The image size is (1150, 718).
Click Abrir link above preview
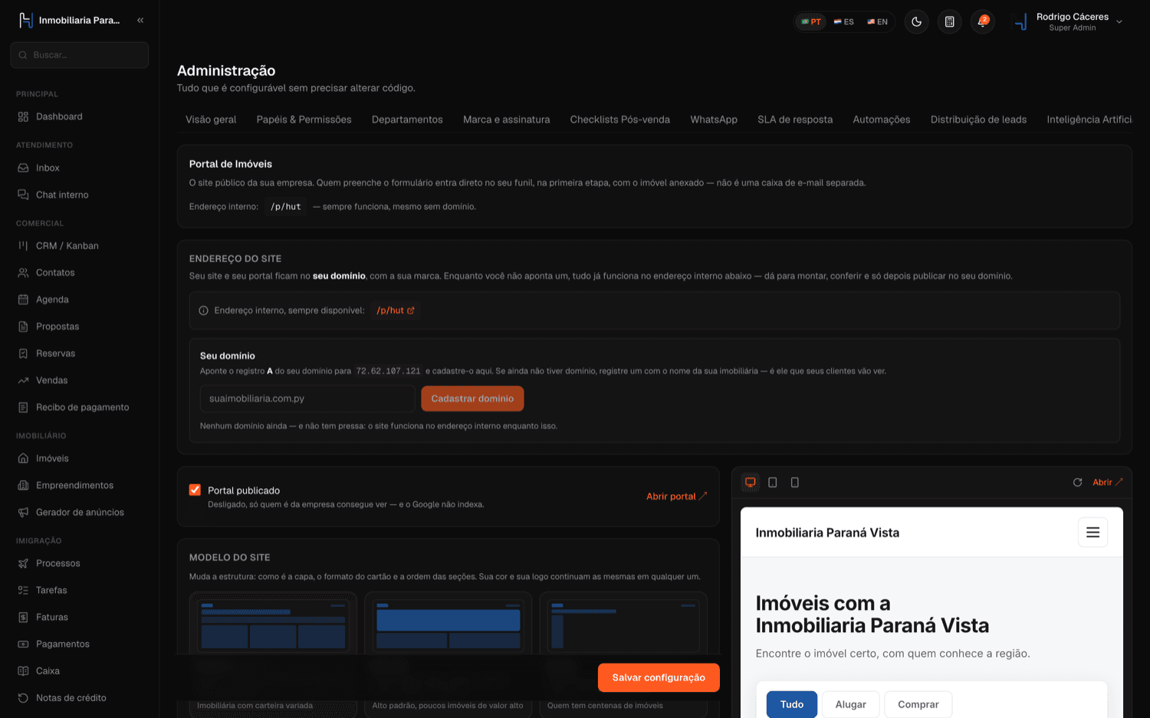tap(1107, 482)
